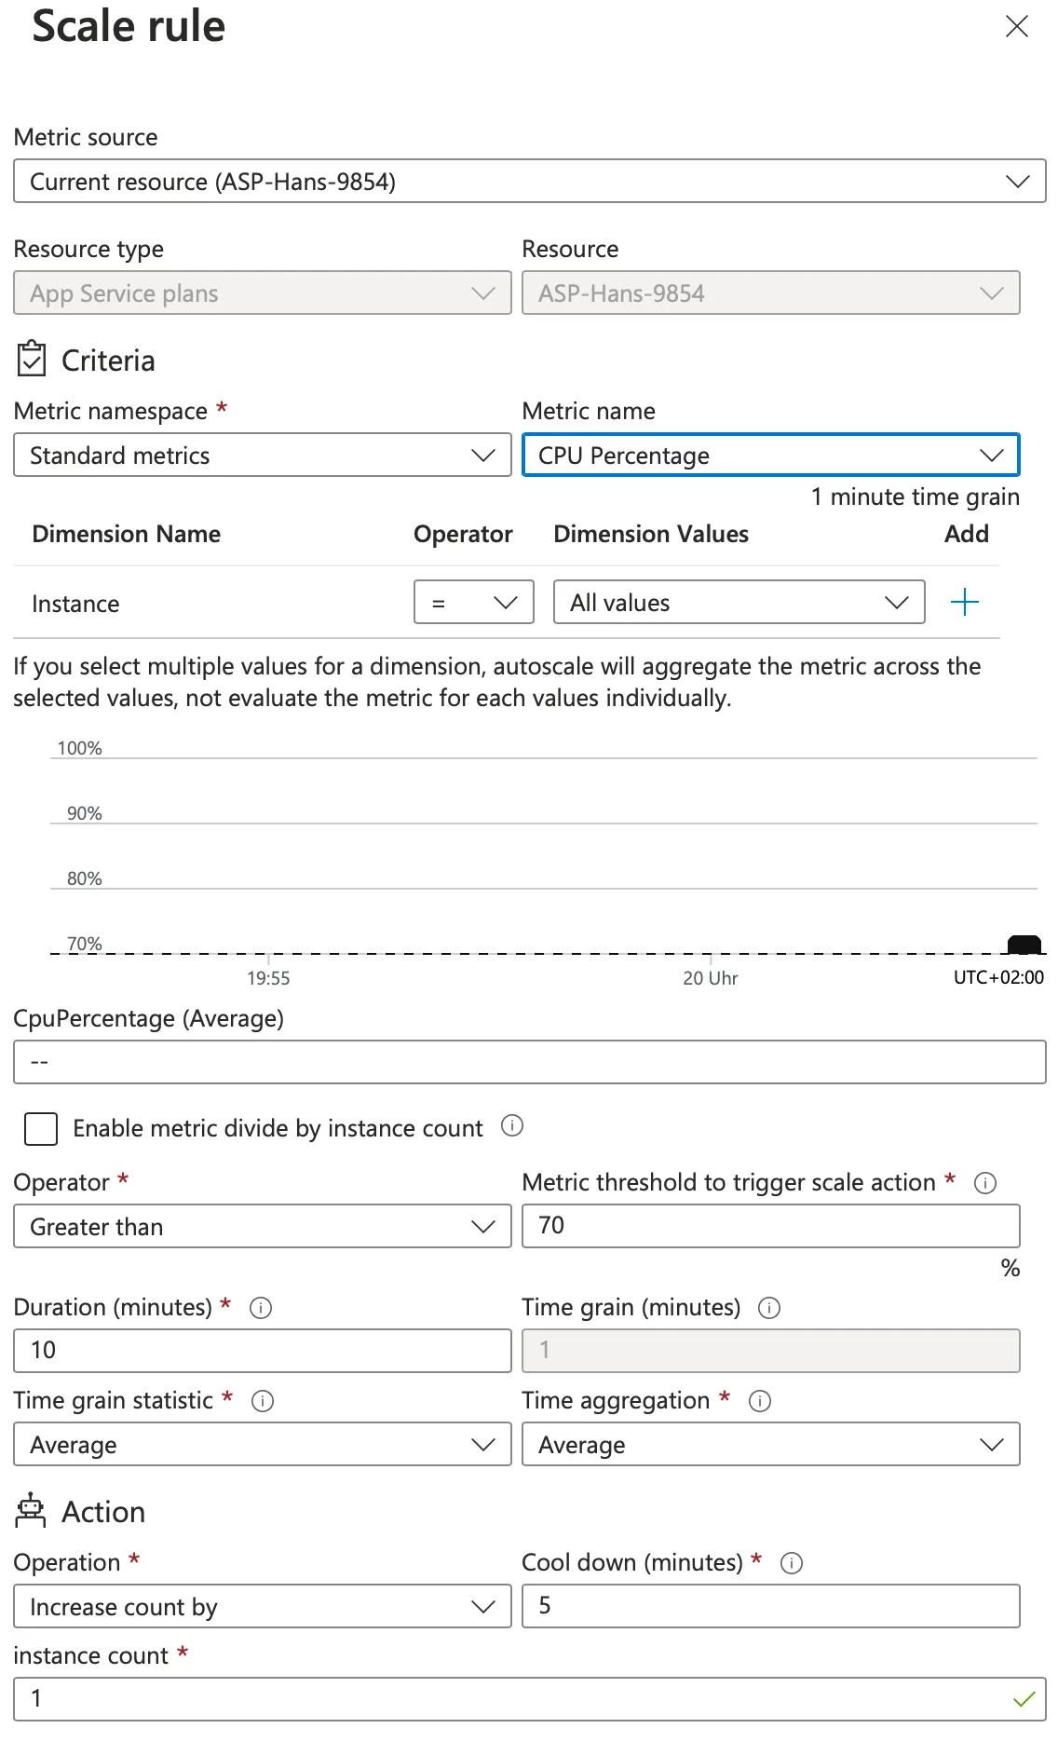Close the Scale rule panel

pyautogui.click(x=1016, y=26)
